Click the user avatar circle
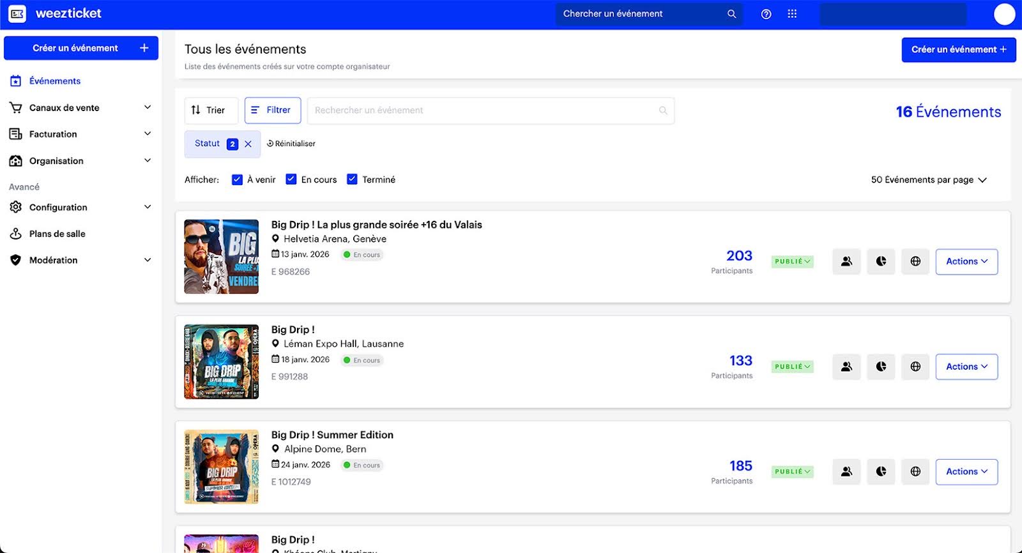Viewport: 1022px width, 553px height. (1004, 14)
